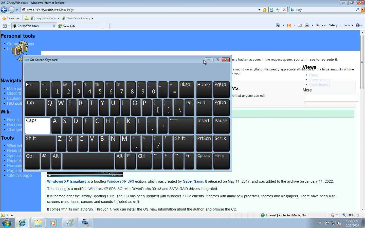Expand the tab list dropdown arrow

[x=9, y=26]
